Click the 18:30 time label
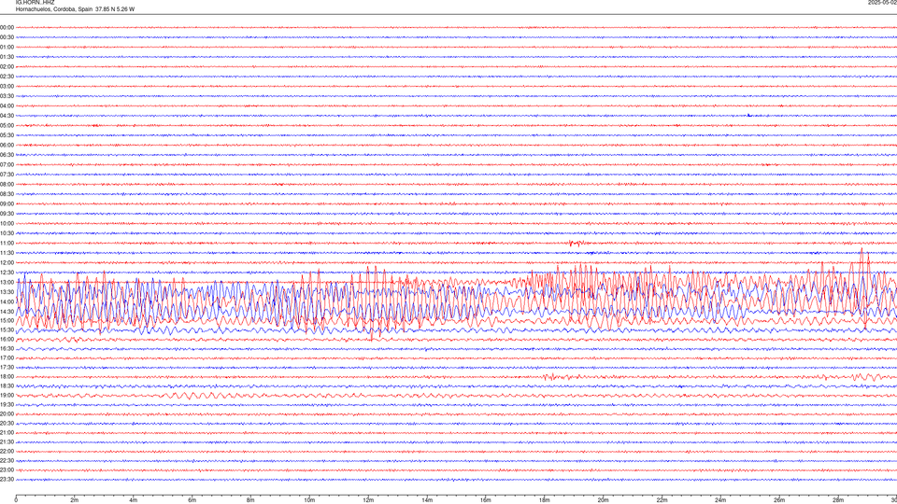The width and height of the screenshot is (897, 504). pos(7,386)
